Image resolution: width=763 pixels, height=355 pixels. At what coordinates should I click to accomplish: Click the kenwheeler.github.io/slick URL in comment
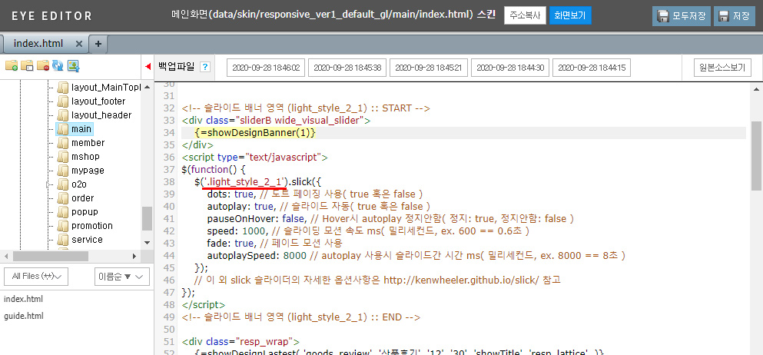[x=461, y=280]
